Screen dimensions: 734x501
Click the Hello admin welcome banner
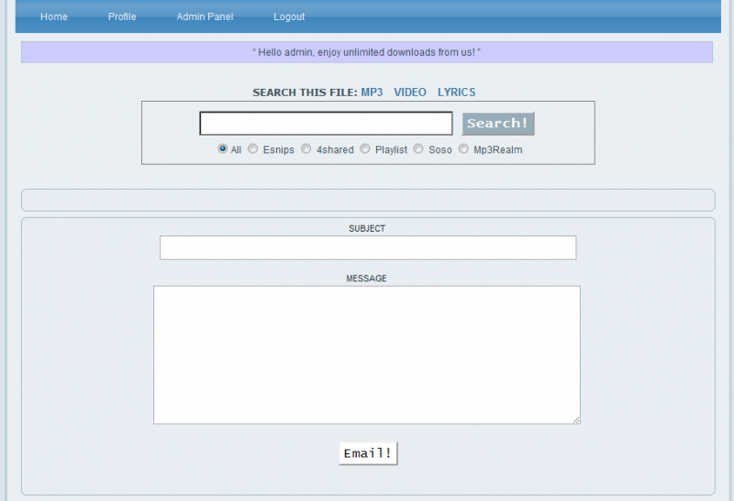[x=367, y=52]
